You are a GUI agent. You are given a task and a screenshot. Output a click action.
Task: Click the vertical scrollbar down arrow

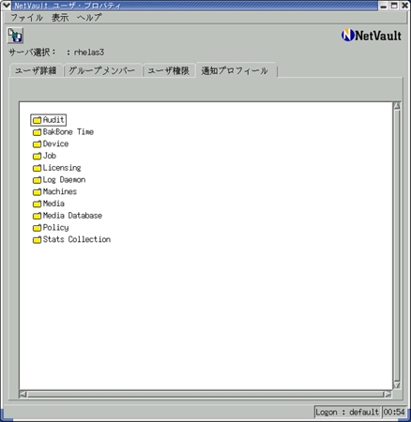[x=397, y=385]
